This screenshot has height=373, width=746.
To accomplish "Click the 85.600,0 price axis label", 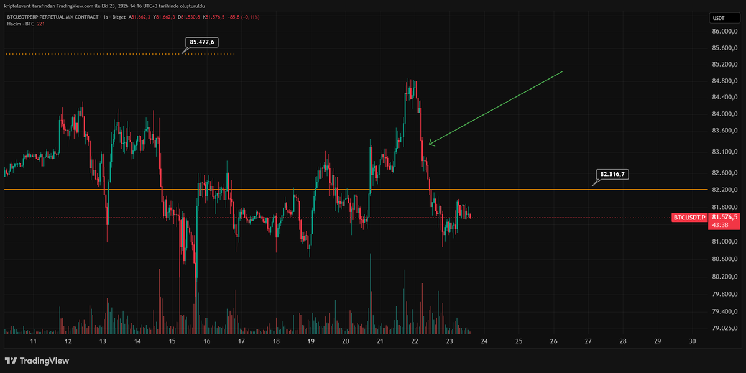I will (x=725, y=48).
